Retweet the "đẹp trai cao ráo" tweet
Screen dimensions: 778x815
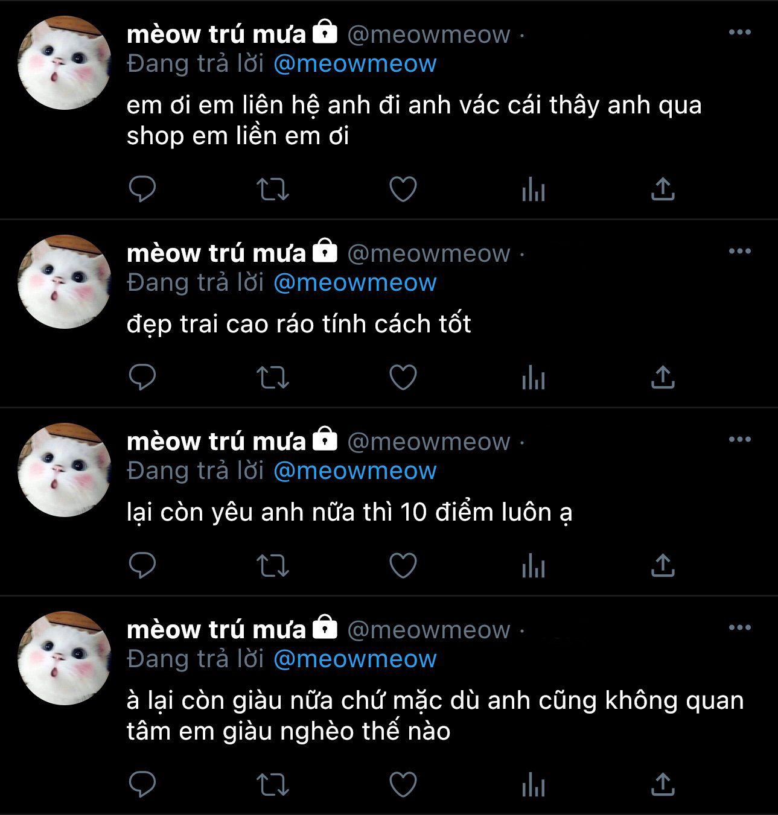point(273,378)
